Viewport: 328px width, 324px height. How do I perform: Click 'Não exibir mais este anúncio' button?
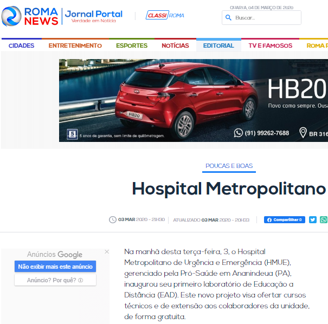[55, 267]
